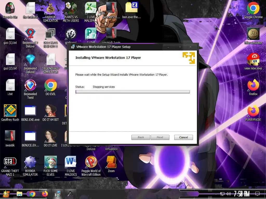Select the BEN2CE.EX... icon

[30, 139]
